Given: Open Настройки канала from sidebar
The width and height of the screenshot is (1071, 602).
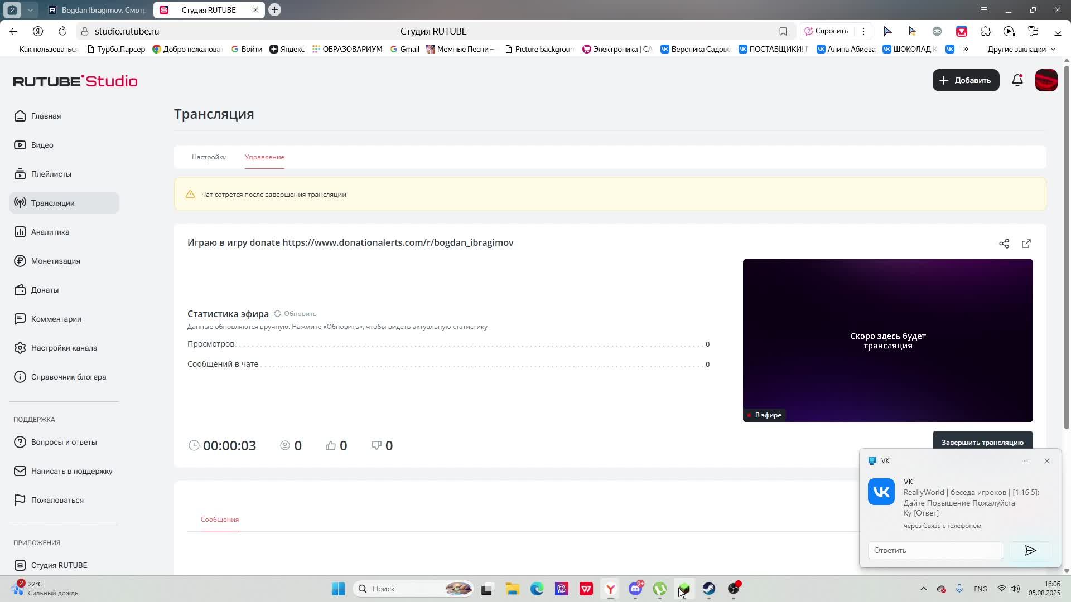Looking at the screenshot, I should 64,348.
